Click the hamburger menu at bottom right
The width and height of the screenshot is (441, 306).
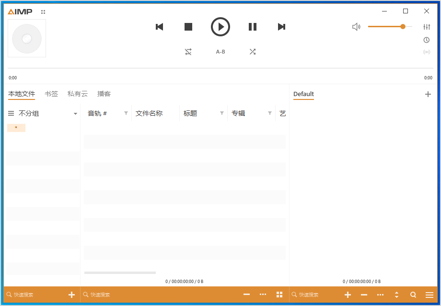pyautogui.click(x=429, y=295)
